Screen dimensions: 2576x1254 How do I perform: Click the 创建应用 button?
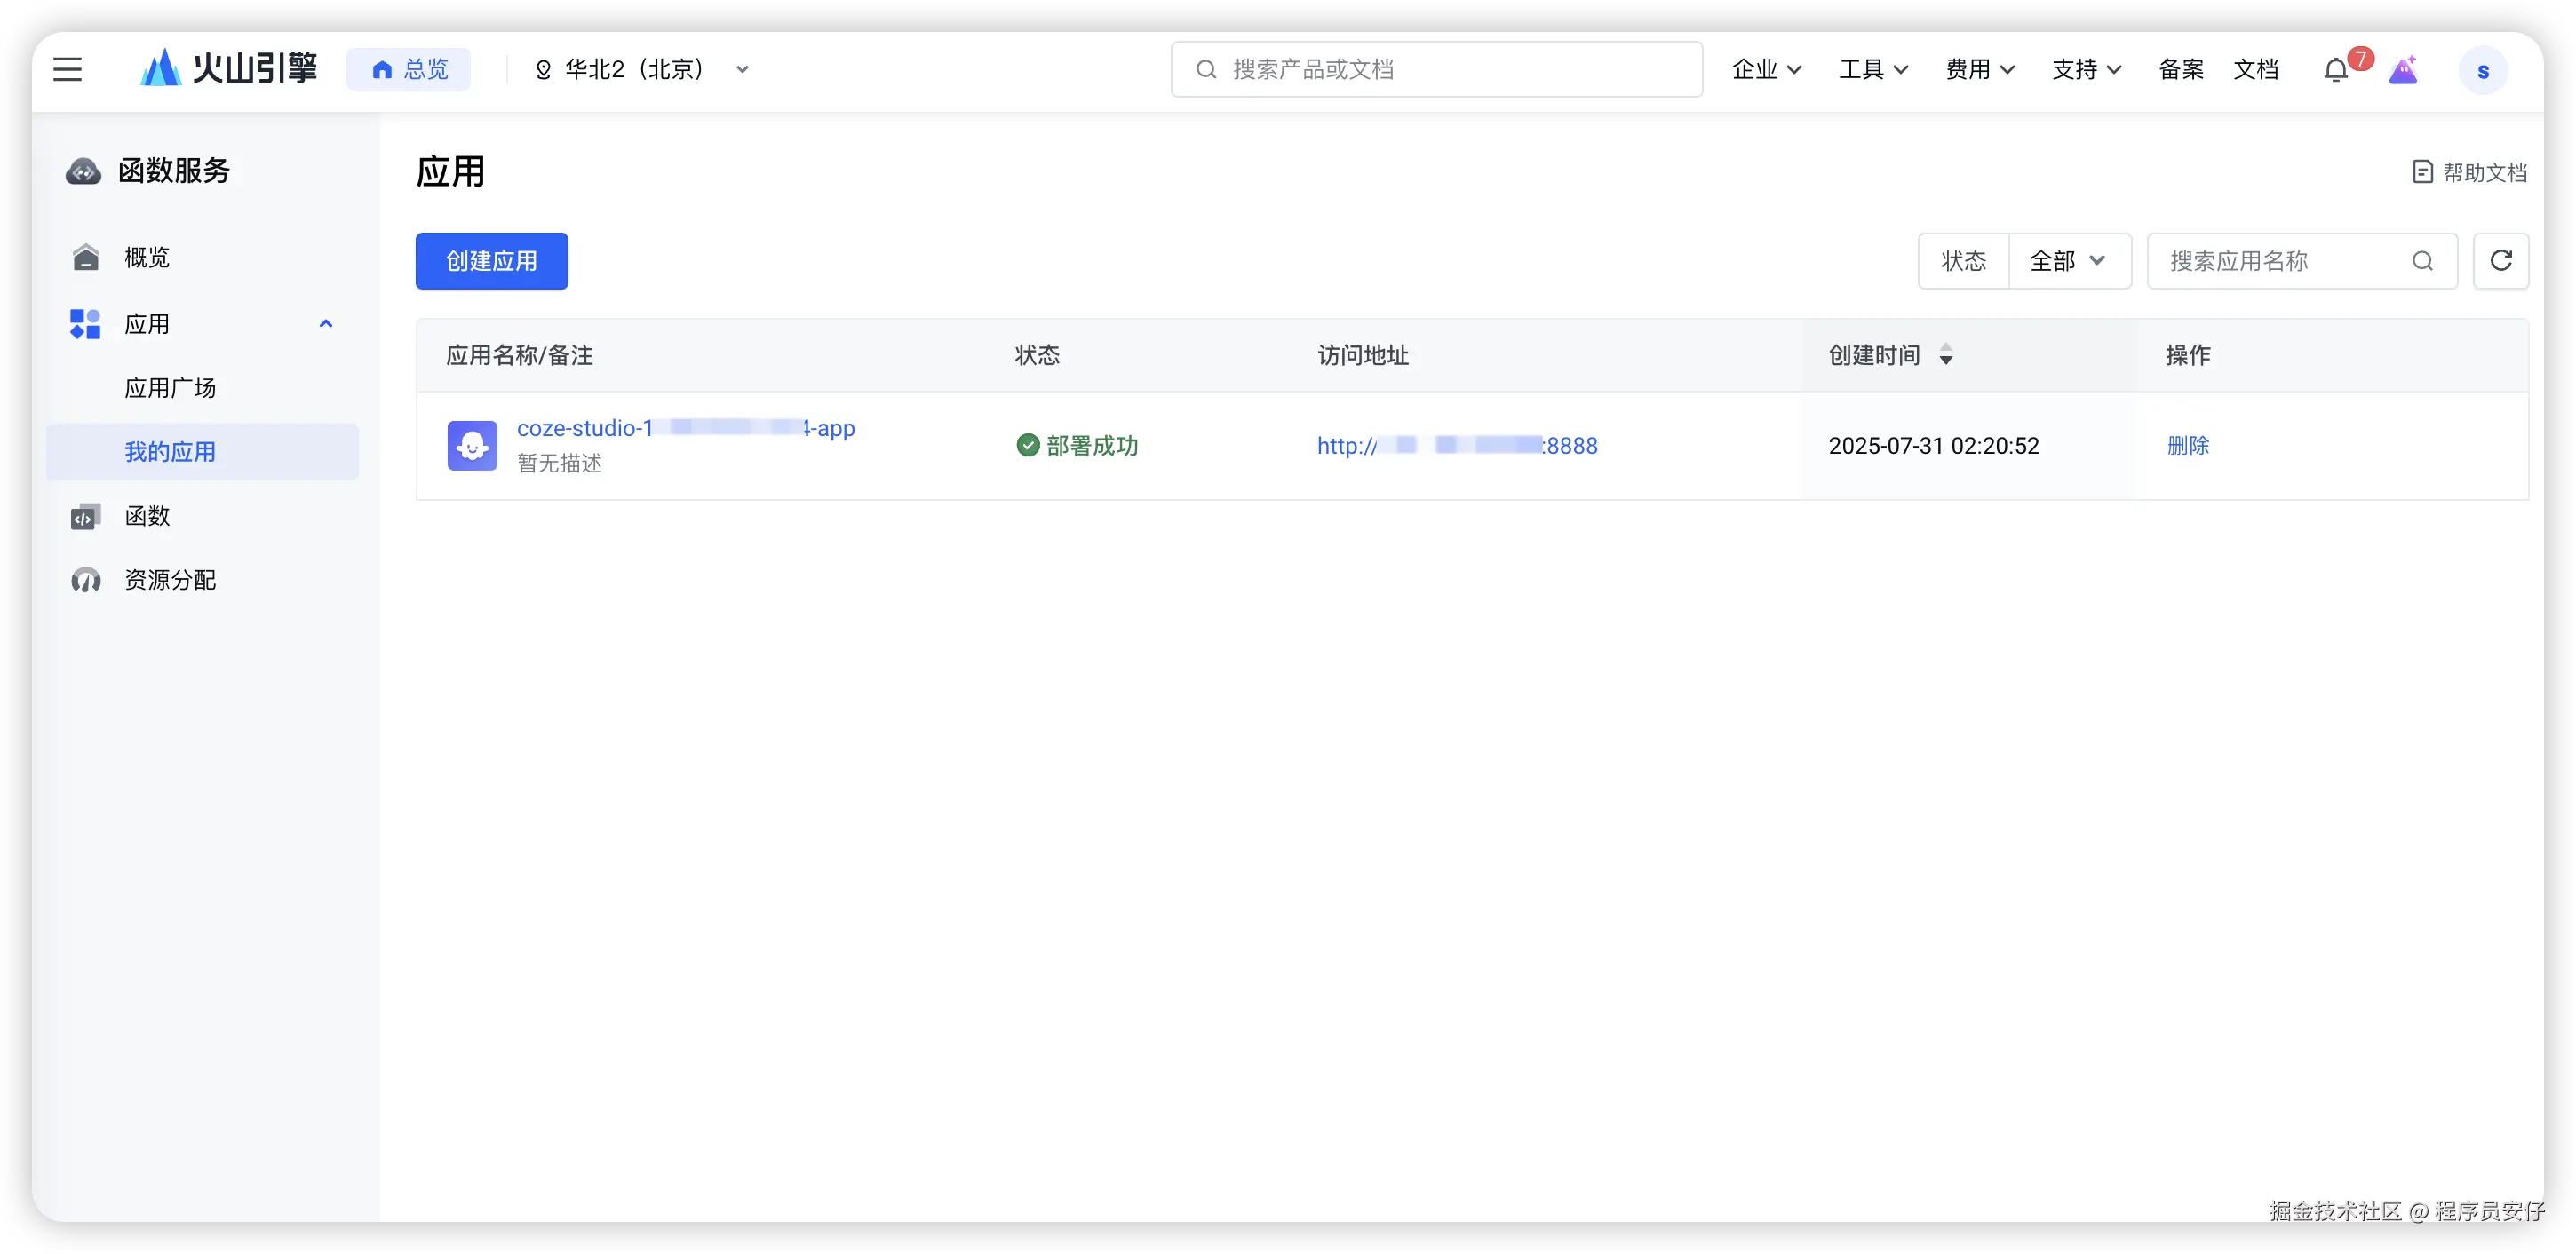491,261
